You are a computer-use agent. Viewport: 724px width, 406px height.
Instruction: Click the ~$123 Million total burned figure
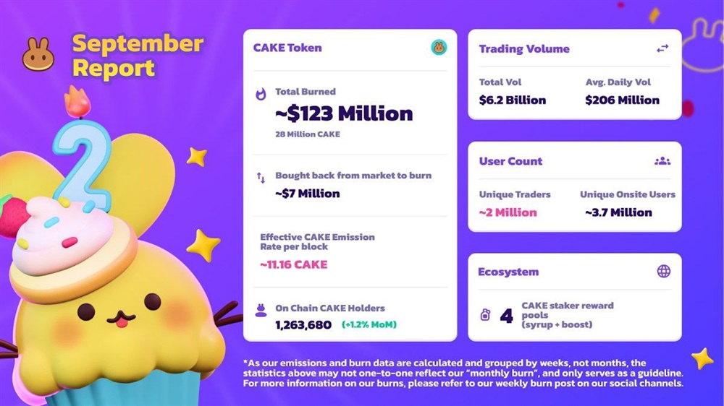pos(344,113)
